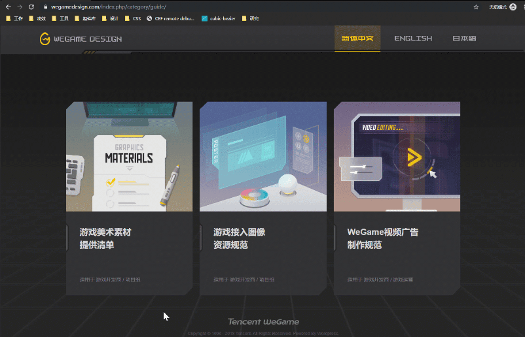Open the cubic-bezier bookmark
525x337 pixels.
(219, 18)
